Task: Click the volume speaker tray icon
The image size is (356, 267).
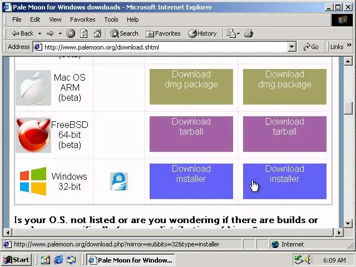Action: (x=309, y=260)
